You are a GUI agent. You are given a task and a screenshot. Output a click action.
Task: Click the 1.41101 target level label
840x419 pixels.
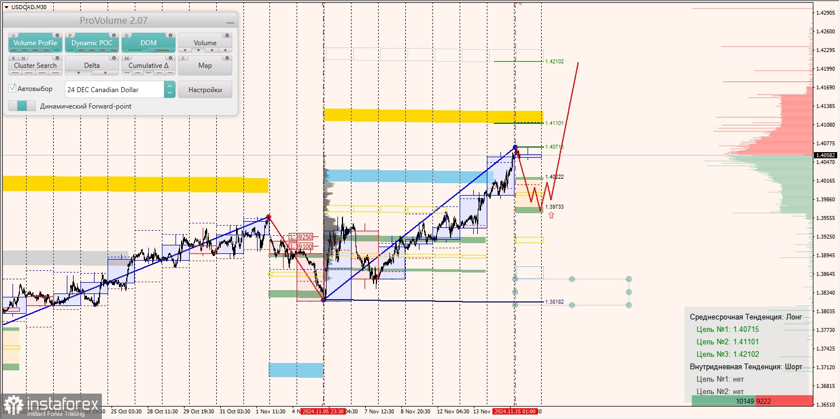pyautogui.click(x=554, y=123)
